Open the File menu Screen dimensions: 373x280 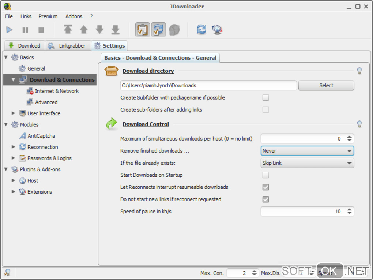(9, 16)
